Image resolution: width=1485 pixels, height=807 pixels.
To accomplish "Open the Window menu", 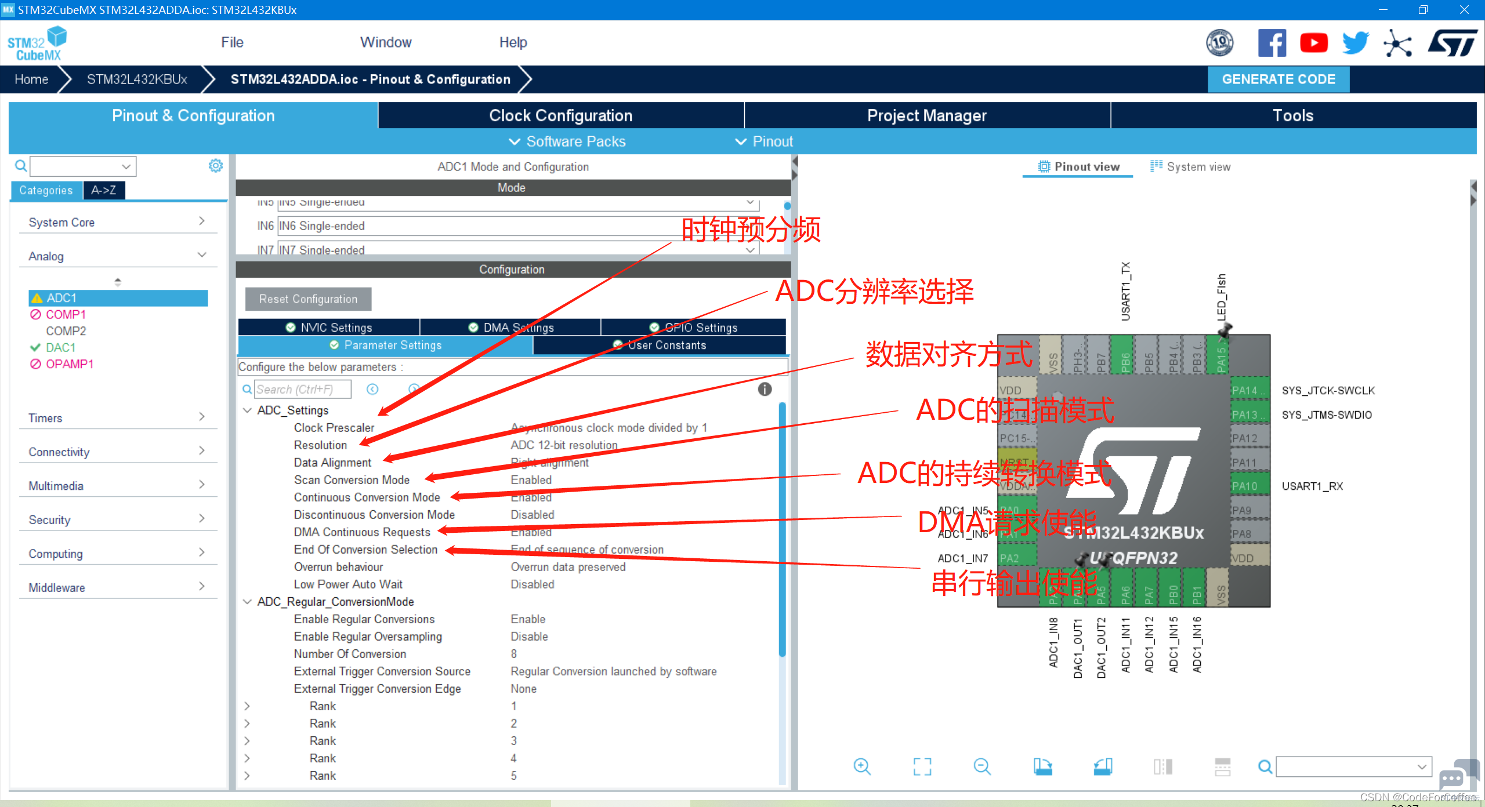I will [x=386, y=42].
